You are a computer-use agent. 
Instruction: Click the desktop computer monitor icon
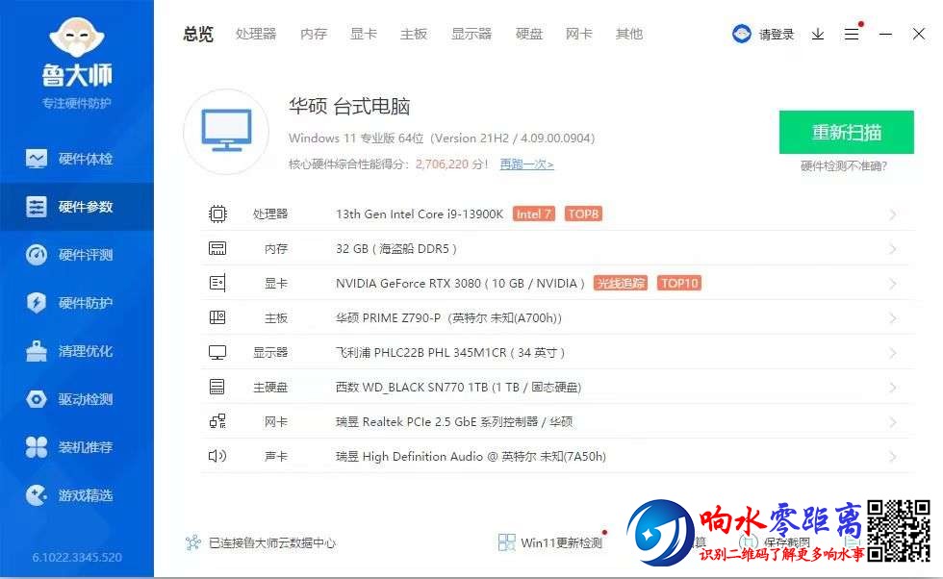coord(226,131)
